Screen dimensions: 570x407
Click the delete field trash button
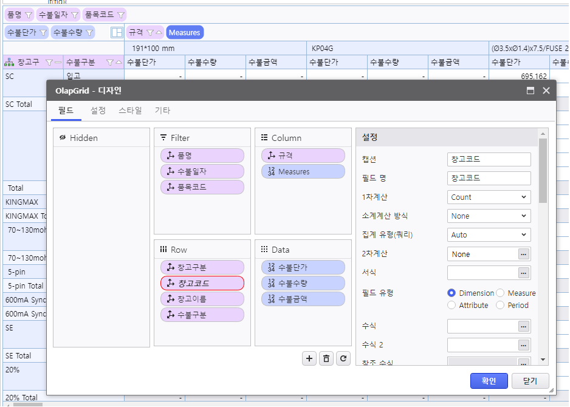(x=326, y=358)
